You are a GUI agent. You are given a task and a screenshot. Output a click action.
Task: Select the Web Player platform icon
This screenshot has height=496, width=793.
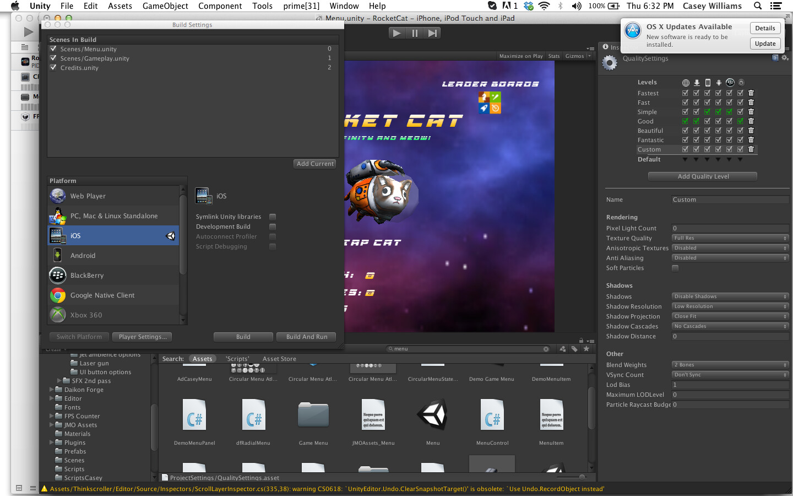(x=58, y=196)
